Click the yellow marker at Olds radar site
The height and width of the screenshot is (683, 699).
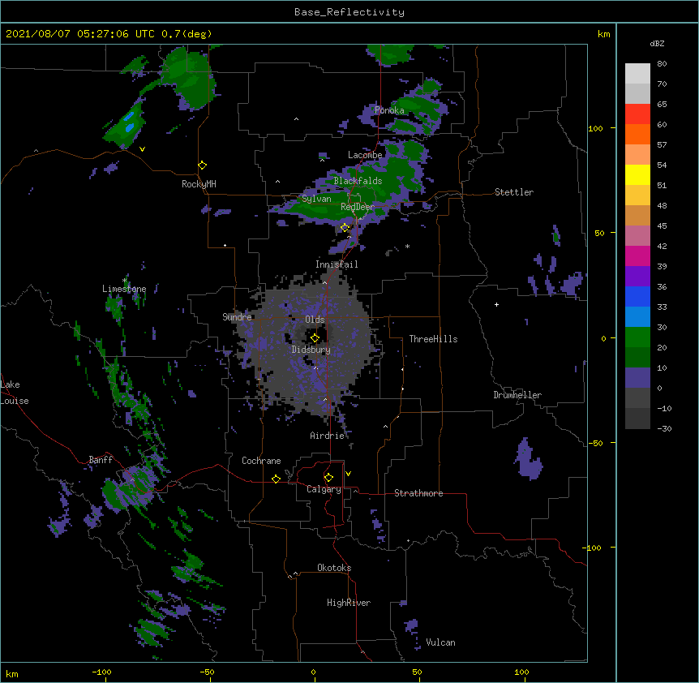click(315, 338)
